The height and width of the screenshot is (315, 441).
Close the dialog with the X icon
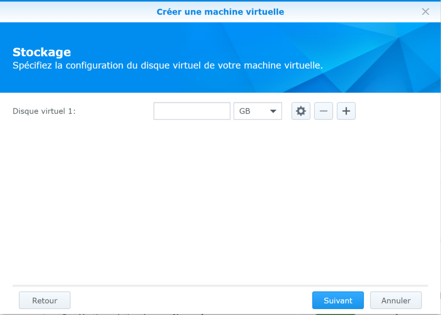pyautogui.click(x=425, y=12)
